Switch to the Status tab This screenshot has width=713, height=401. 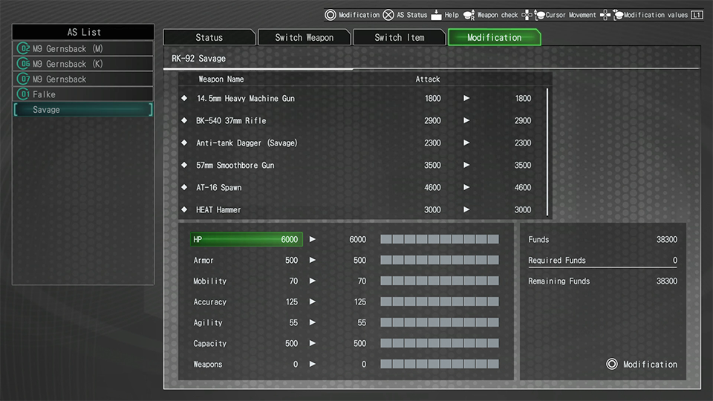pyautogui.click(x=209, y=37)
